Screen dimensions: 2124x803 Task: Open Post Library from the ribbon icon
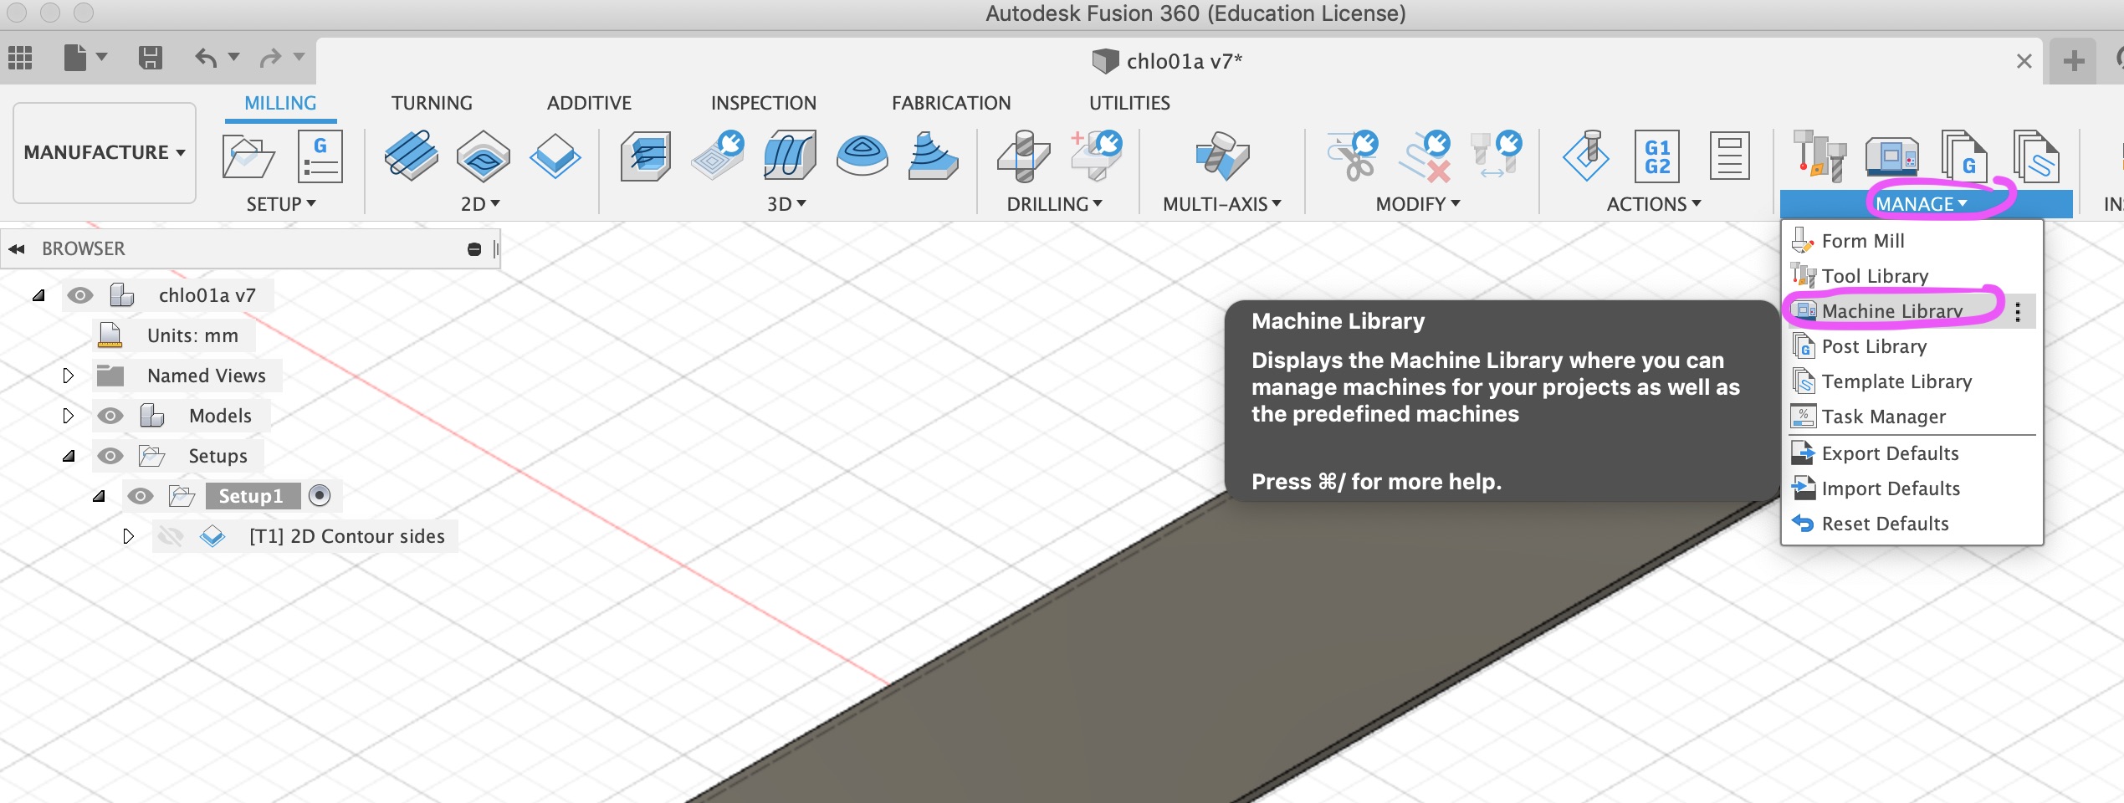[1963, 156]
